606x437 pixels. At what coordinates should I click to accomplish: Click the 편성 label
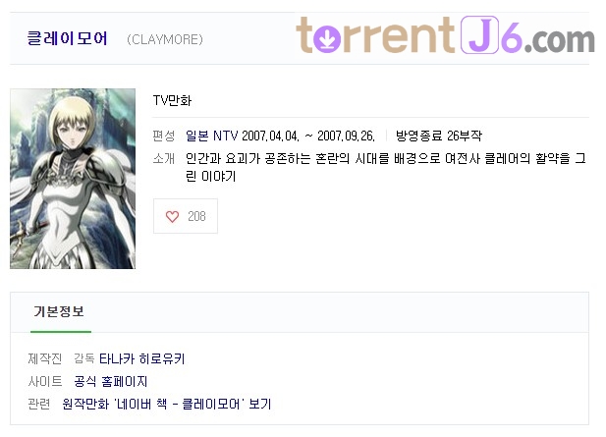(x=164, y=136)
